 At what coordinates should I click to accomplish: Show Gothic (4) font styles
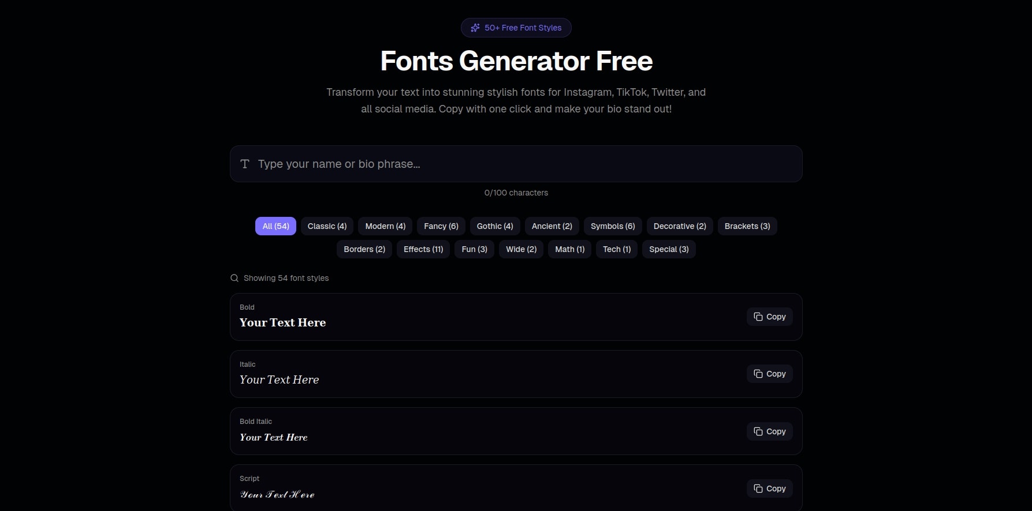495,226
